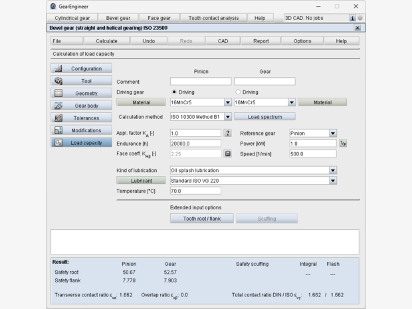Click the face coefficient calculator icon
Screen dimensions: 412x309
point(227,154)
